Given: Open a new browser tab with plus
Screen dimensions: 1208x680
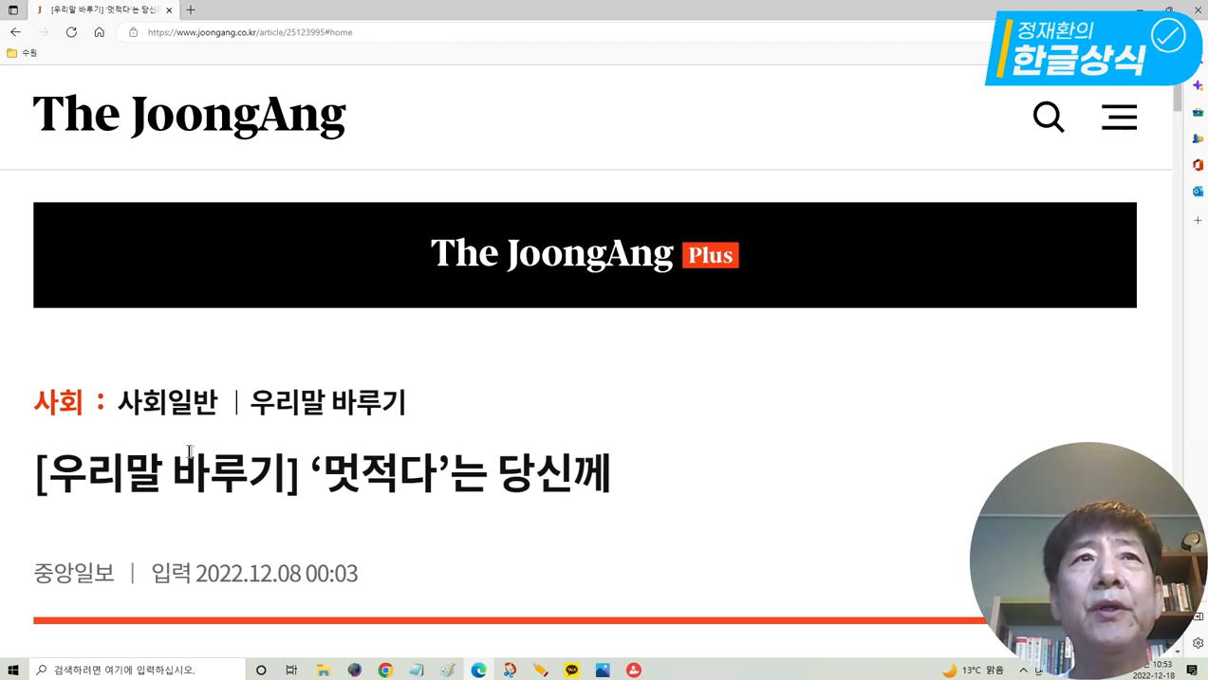Looking at the screenshot, I should pos(191,9).
